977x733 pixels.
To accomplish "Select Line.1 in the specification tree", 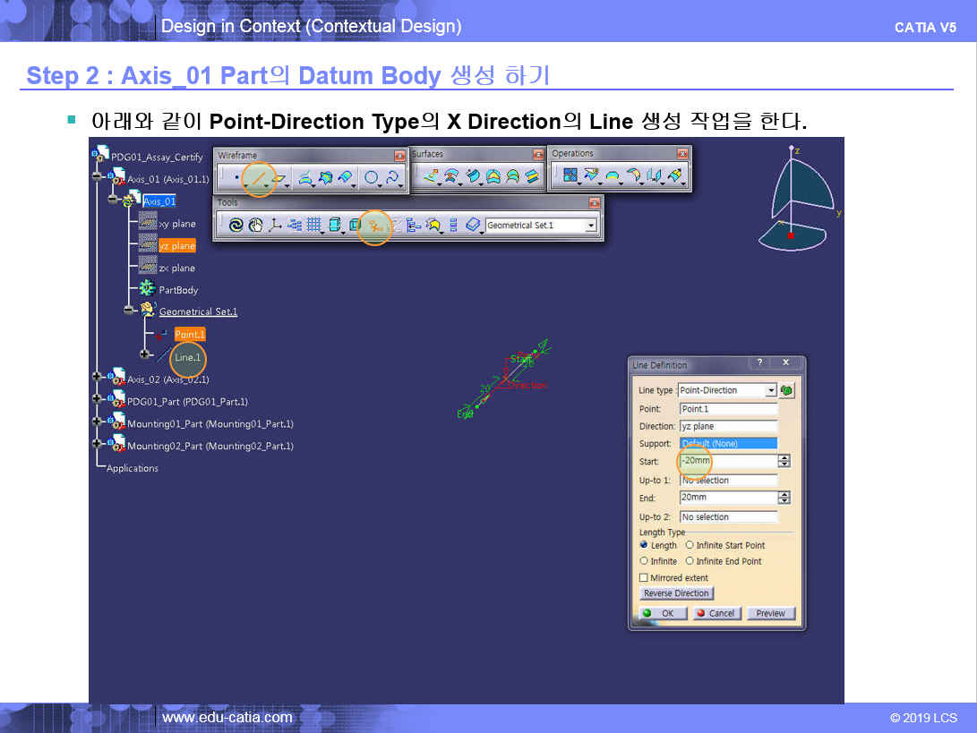I will coord(188,357).
